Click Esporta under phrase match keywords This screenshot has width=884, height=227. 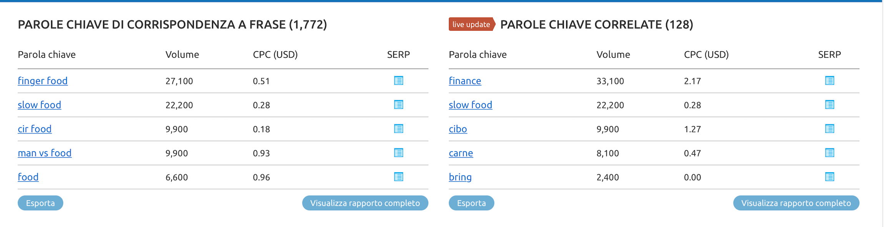coord(40,203)
